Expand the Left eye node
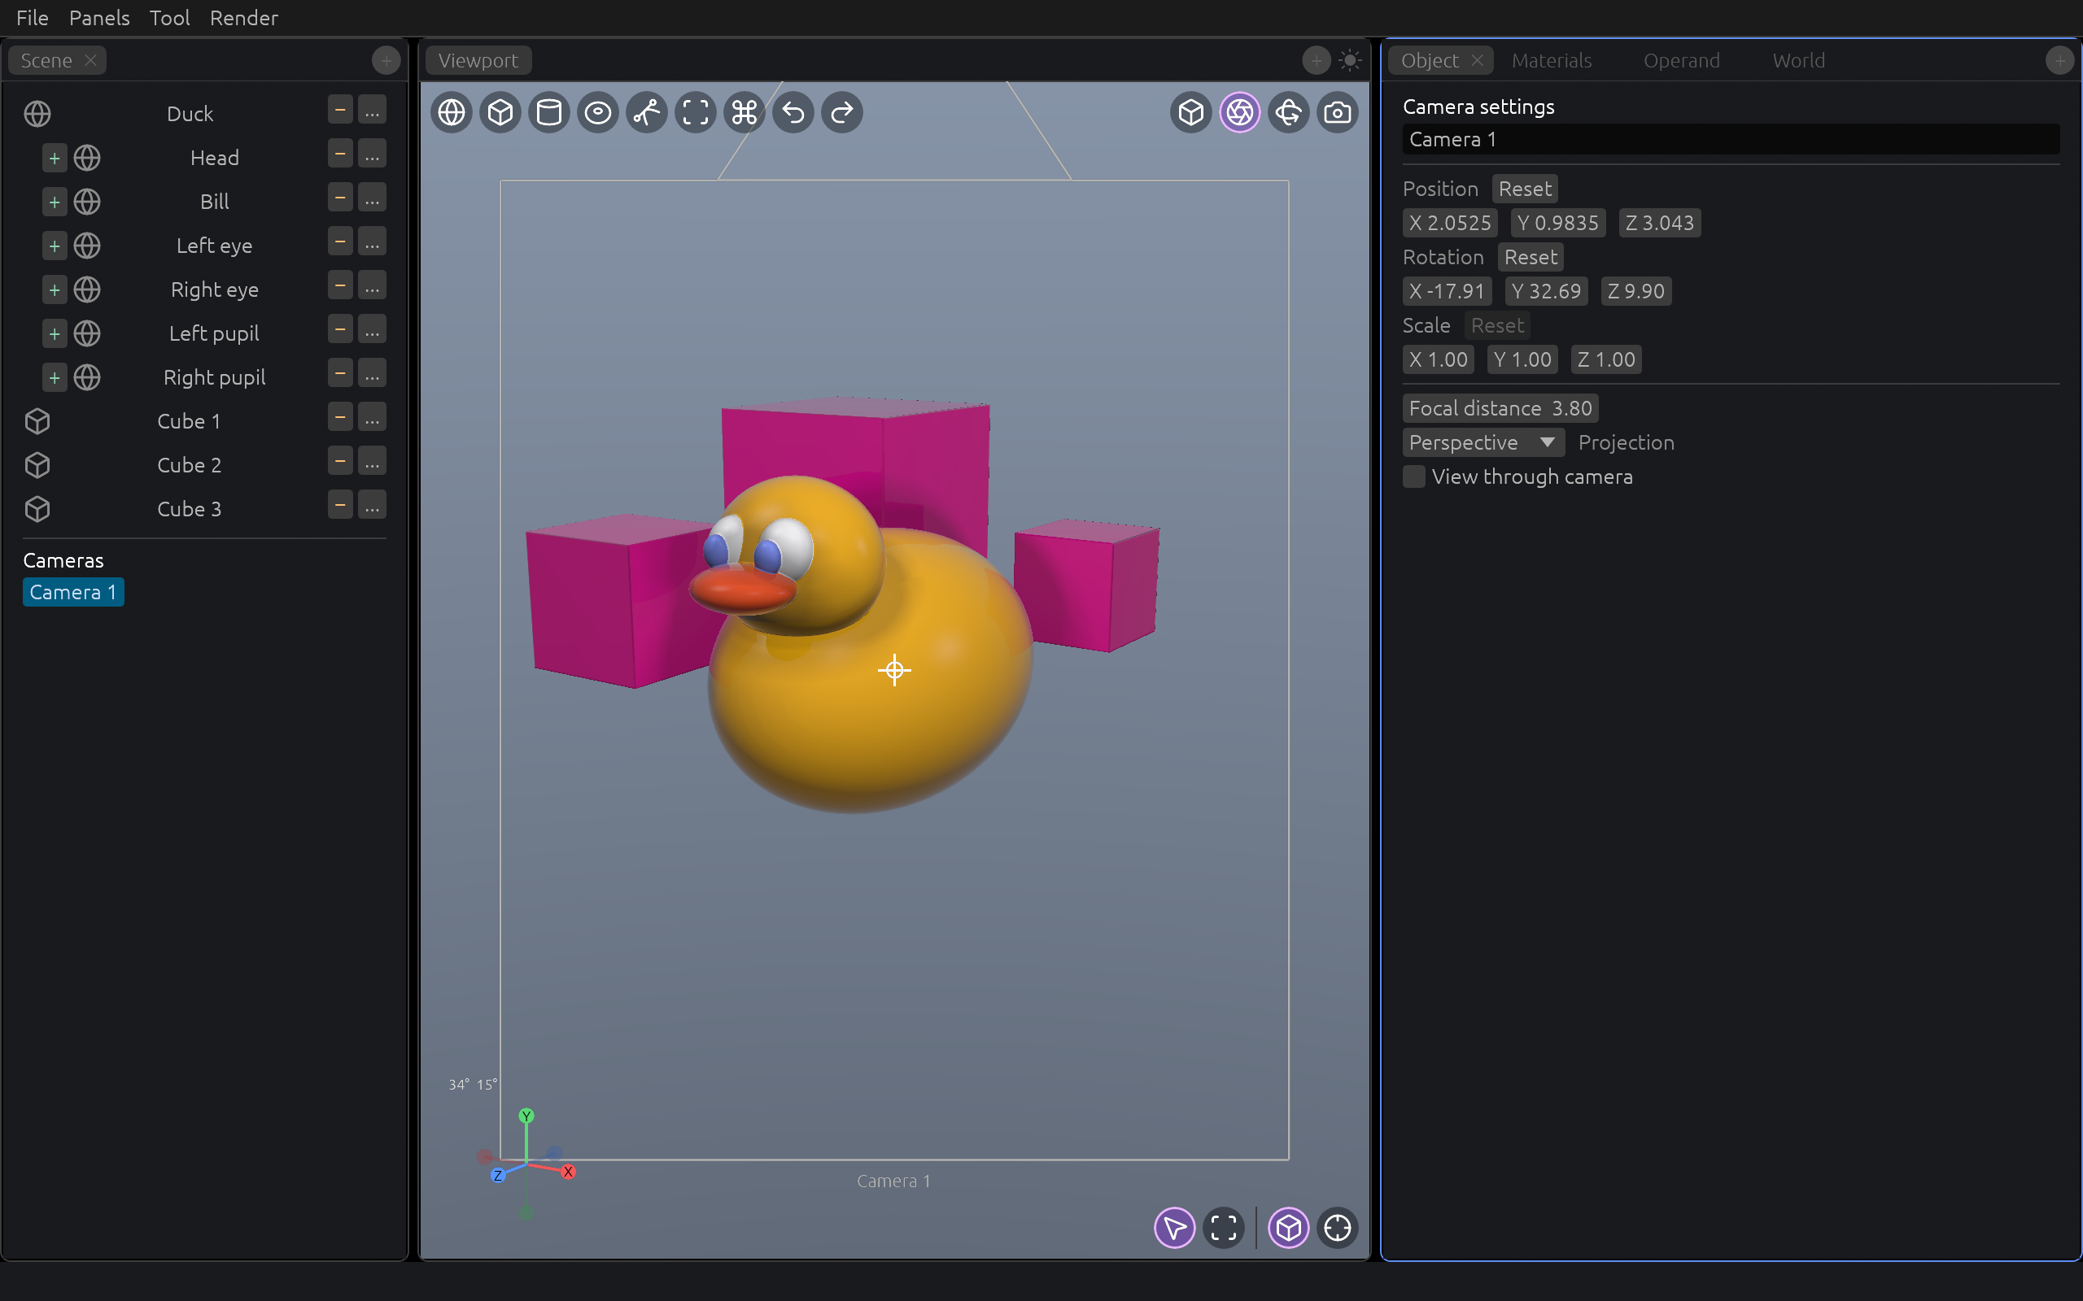Viewport: 2083px width, 1301px height. [x=55, y=246]
